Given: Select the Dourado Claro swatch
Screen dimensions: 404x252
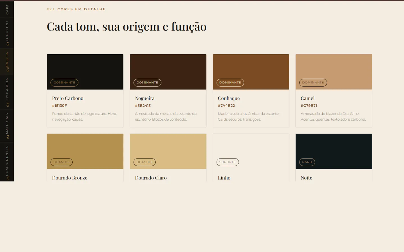Looking at the screenshot, I should [x=168, y=151].
